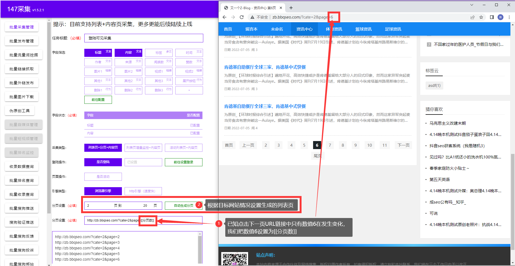Open 足球资讯 in site navigation
Screen dimensions: 515x266
coord(393,29)
